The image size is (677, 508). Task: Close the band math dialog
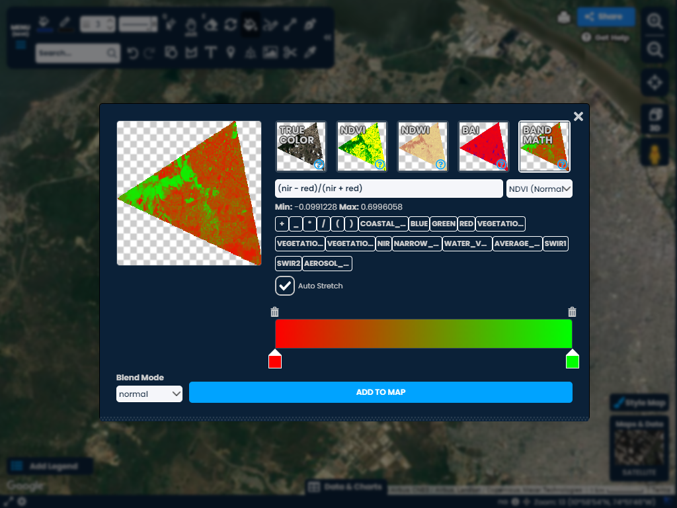tap(578, 117)
